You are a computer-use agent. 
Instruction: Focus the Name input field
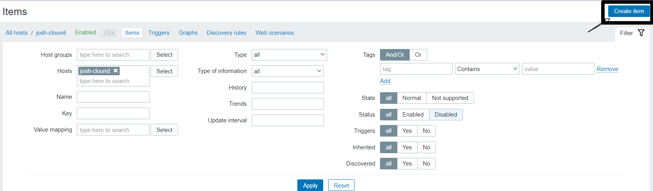tap(113, 97)
